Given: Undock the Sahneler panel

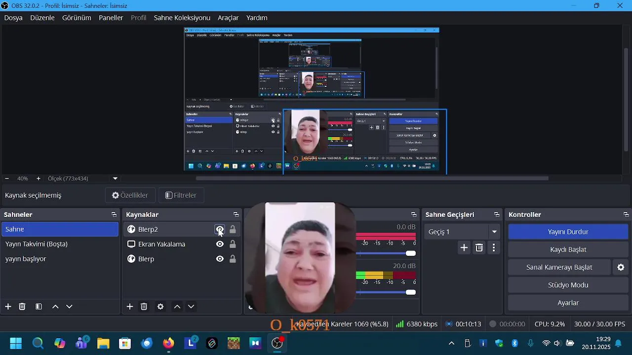Looking at the screenshot, I should (114, 214).
